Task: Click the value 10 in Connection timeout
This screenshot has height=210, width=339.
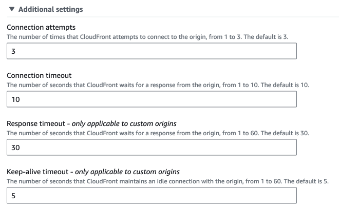Action: click(x=15, y=99)
